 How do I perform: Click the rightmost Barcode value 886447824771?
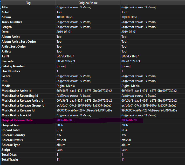point(131,61)
